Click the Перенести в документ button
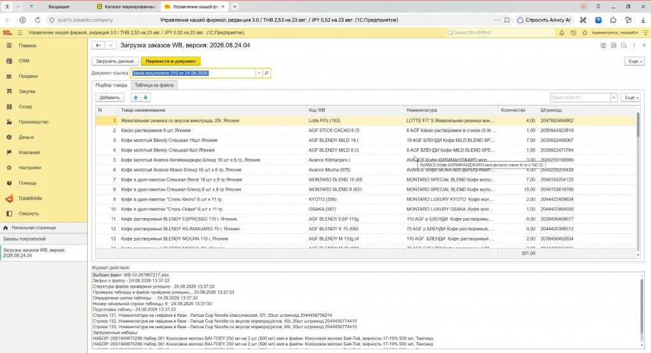The width and height of the screenshot is (651, 353). (170, 62)
